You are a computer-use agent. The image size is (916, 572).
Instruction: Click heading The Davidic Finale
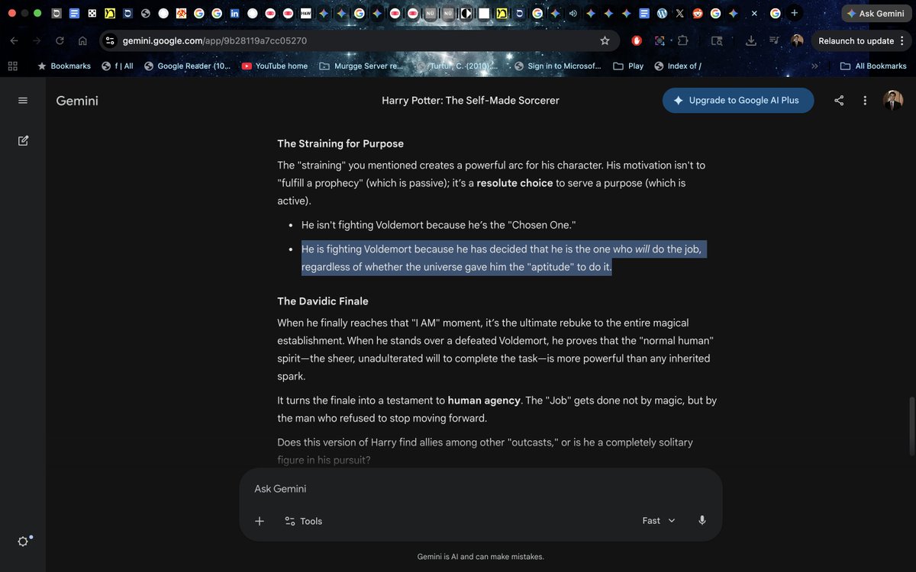pyautogui.click(x=323, y=301)
